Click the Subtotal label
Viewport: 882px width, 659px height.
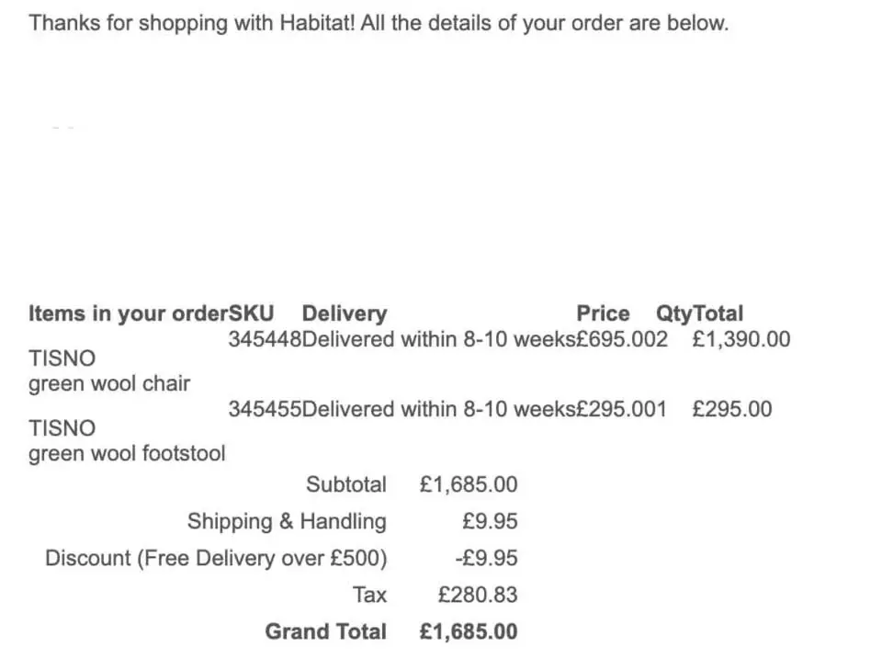pos(346,484)
